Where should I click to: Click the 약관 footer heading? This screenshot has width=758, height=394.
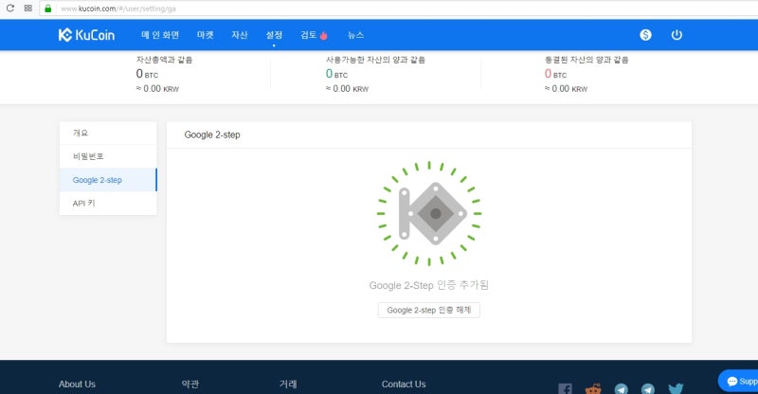point(190,385)
